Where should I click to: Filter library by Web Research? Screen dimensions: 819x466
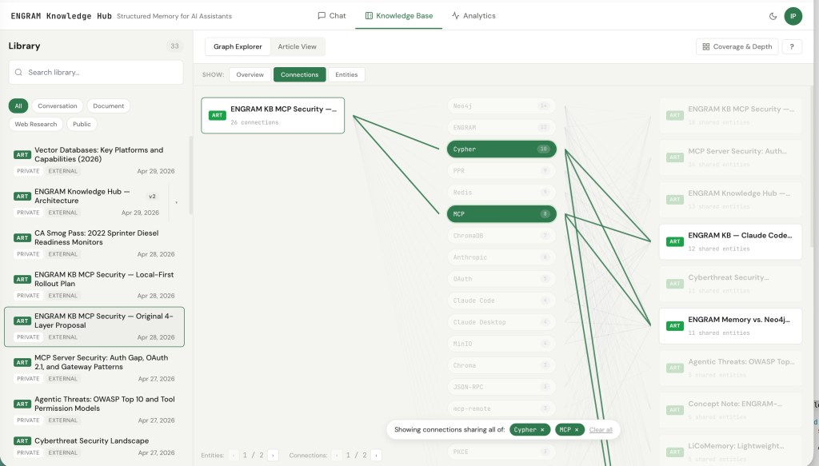click(36, 124)
